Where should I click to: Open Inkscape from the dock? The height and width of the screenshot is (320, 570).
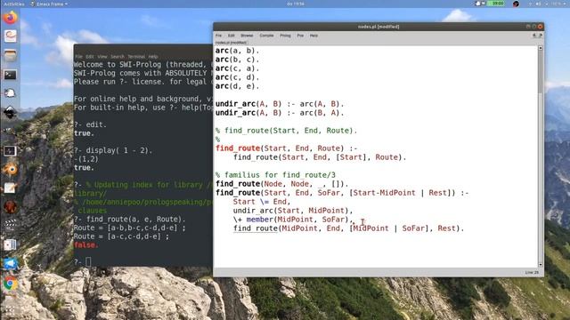pos(10,113)
